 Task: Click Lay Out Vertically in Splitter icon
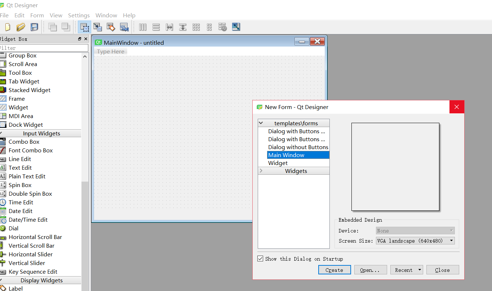point(183,27)
